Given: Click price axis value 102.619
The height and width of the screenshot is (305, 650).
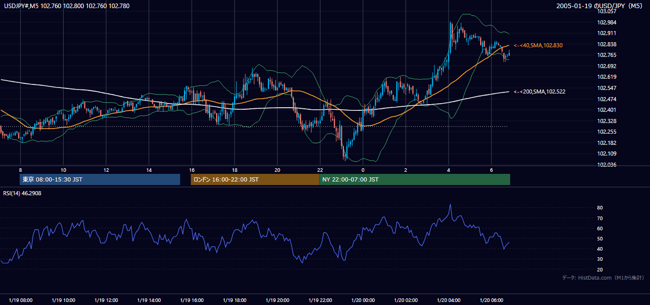Looking at the screenshot, I should (x=606, y=77).
